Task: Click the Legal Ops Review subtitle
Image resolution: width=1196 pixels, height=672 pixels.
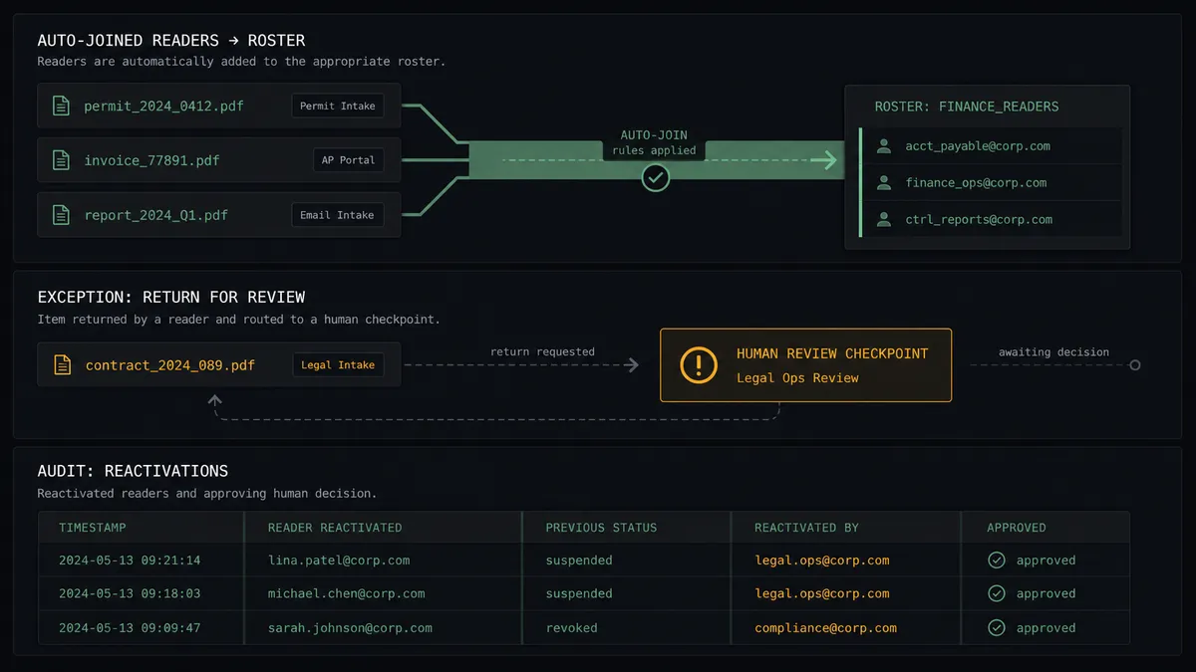Action: point(797,378)
